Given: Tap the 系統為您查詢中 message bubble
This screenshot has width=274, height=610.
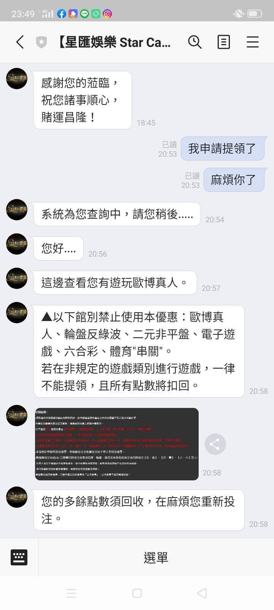Looking at the screenshot, I should [117, 214].
